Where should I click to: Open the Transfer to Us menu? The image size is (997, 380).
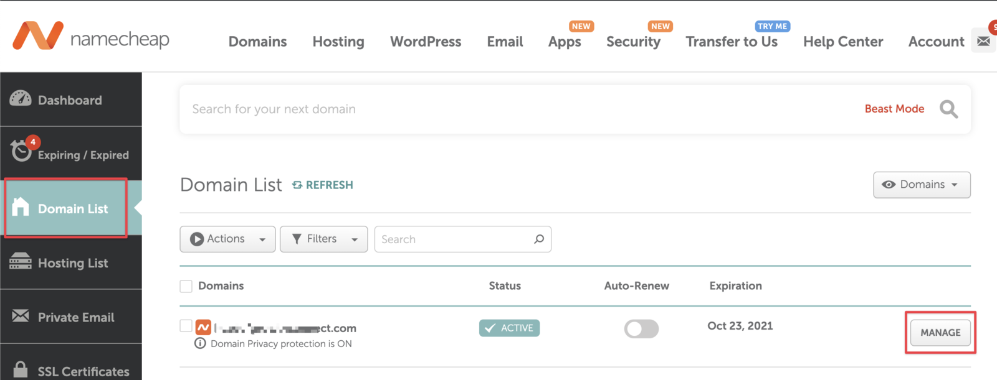click(x=731, y=42)
